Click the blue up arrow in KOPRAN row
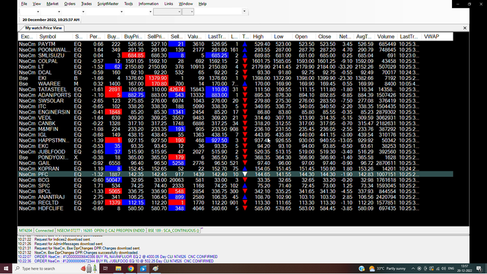The image size is (487, 274). click(x=245, y=169)
